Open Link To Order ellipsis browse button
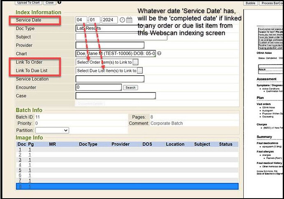This screenshot has height=199, width=284. click(x=135, y=62)
